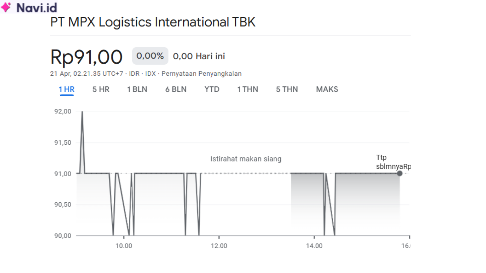This screenshot has width=486, height=273.
Task: Open the Pernyataan Penyangkalan disclaimer link
Action: click(201, 74)
